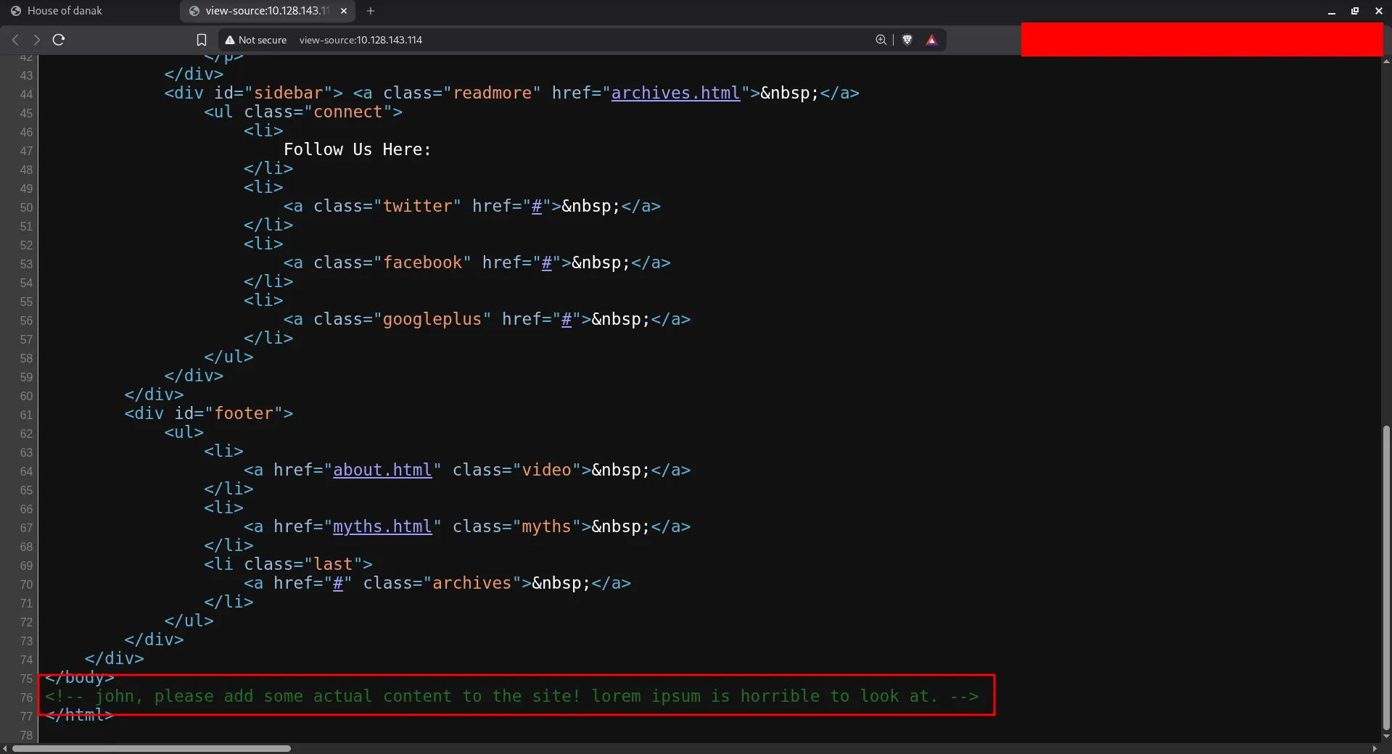This screenshot has height=754, width=1392.
Task: Click the horizontal scrollbar at the bottom
Action: (x=152, y=748)
